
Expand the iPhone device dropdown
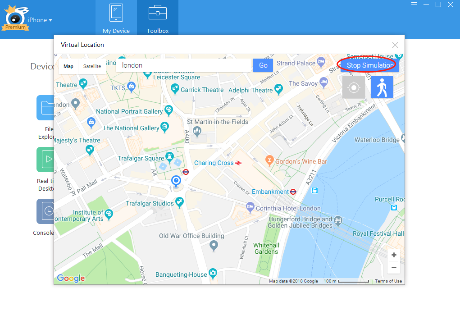[x=40, y=20]
